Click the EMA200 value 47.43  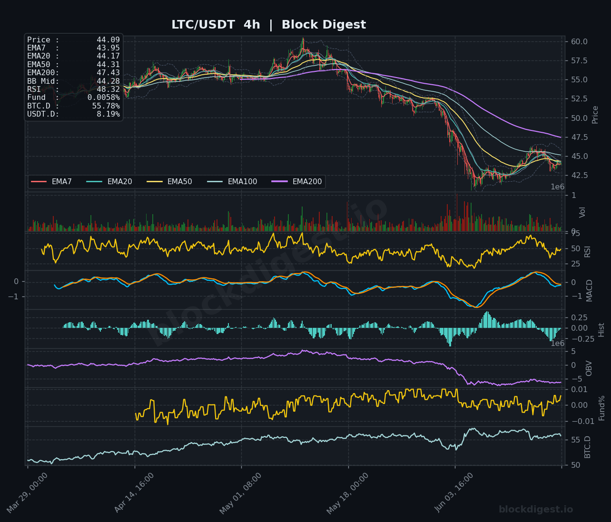[x=108, y=73]
